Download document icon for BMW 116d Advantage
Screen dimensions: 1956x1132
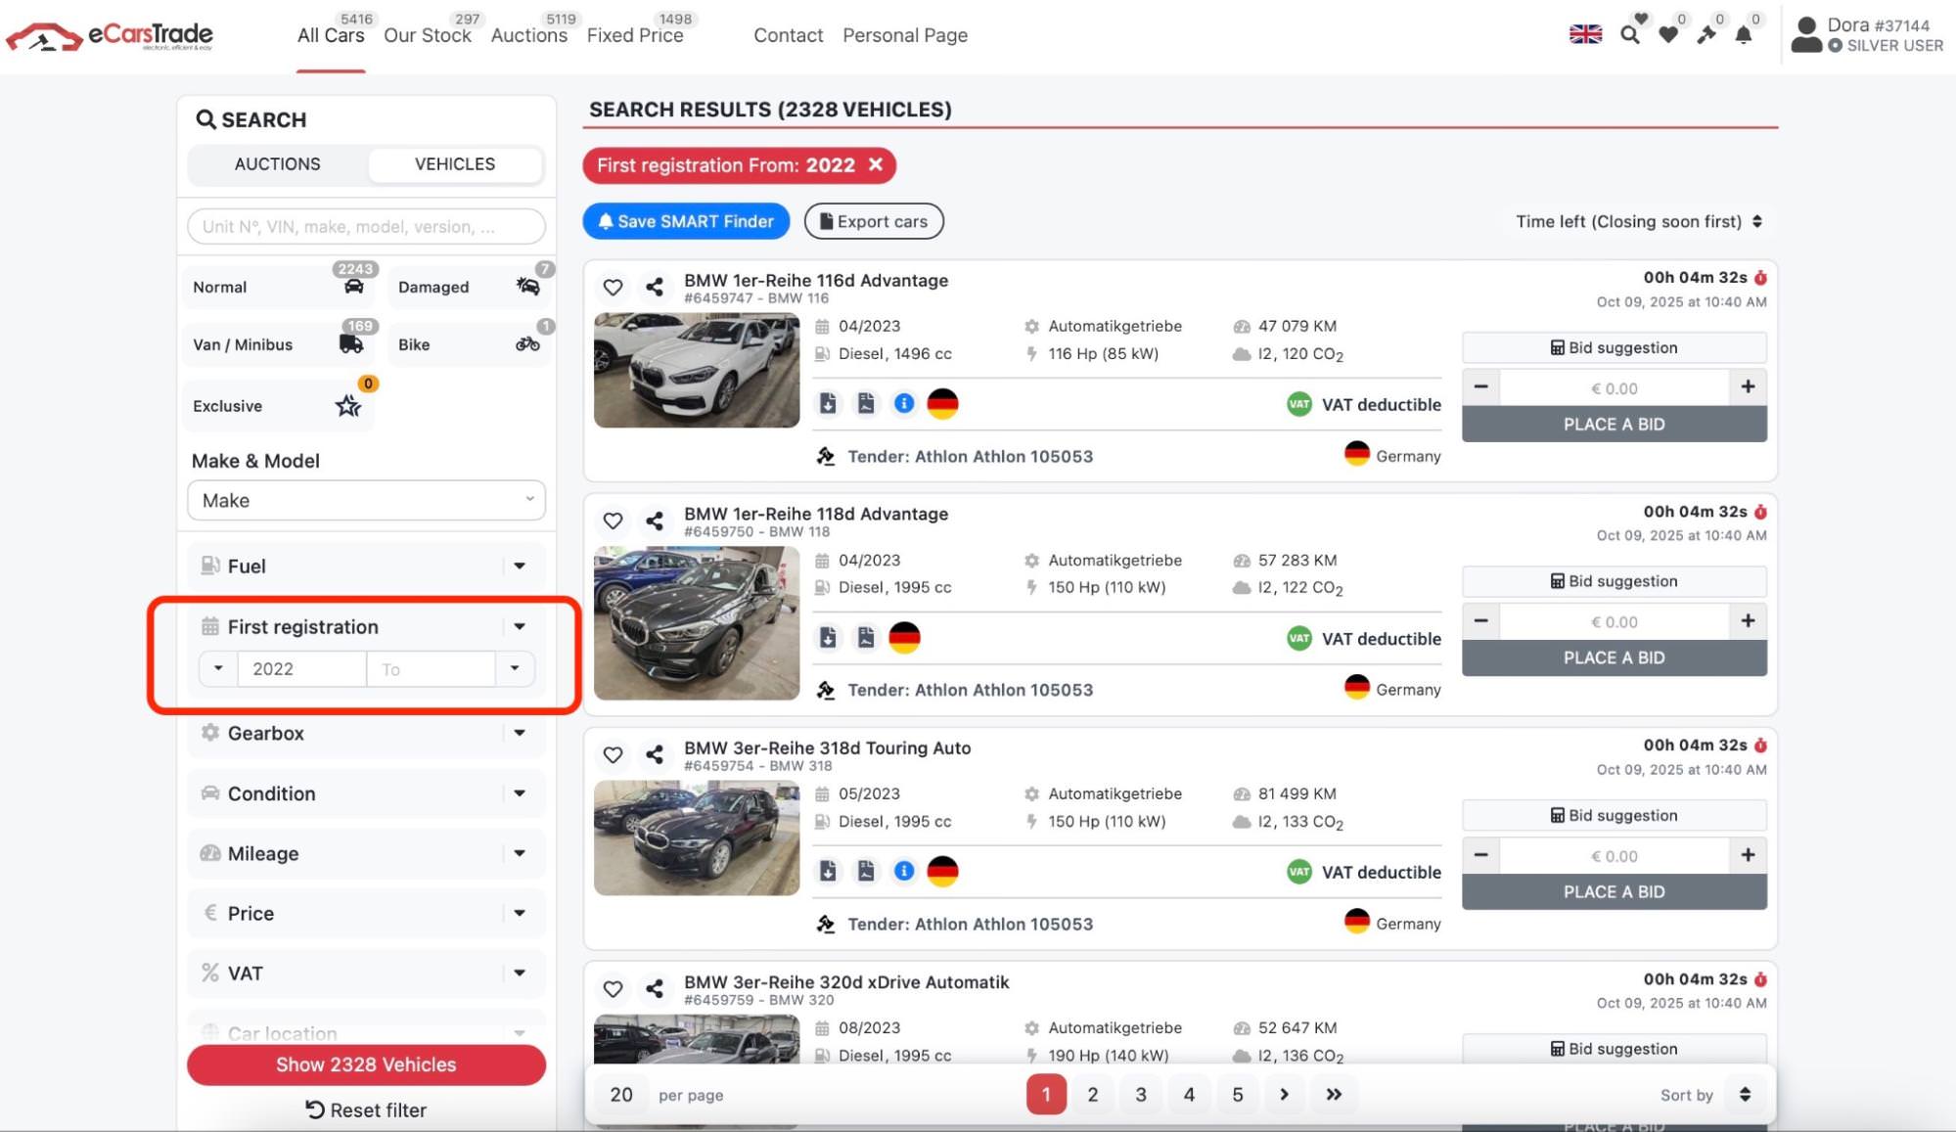tap(828, 403)
